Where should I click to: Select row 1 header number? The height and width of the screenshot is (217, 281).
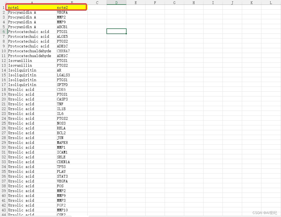(4, 8)
